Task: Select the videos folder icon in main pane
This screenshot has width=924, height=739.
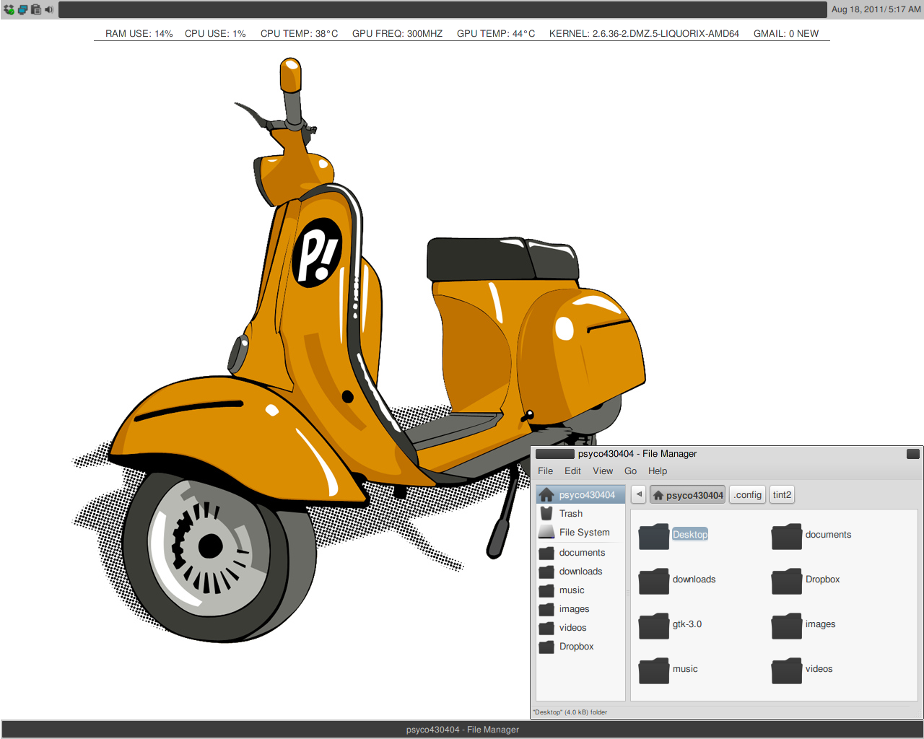Action: pyautogui.click(x=787, y=670)
